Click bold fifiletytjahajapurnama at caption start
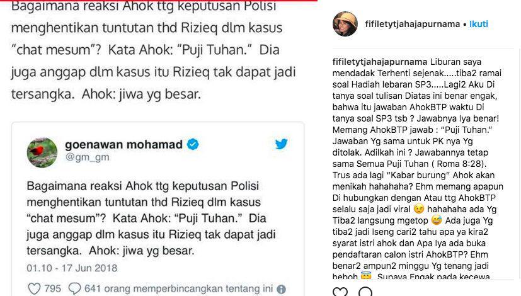This screenshot has width=521, height=296. pos(380,62)
